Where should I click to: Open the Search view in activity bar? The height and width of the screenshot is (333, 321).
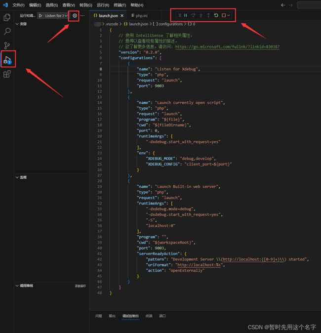coord(7,31)
